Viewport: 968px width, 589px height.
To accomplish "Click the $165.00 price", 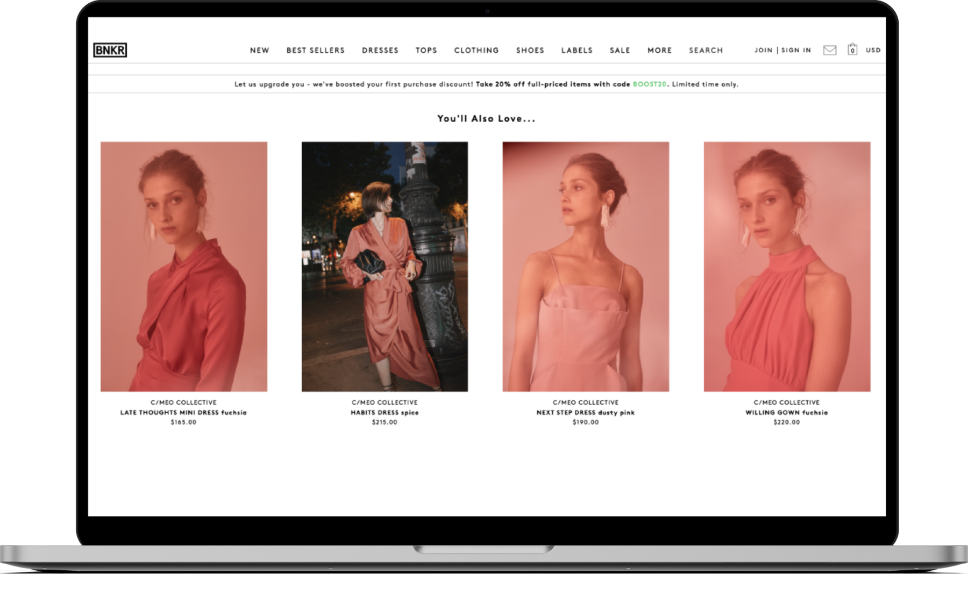I will pyautogui.click(x=183, y=422).
